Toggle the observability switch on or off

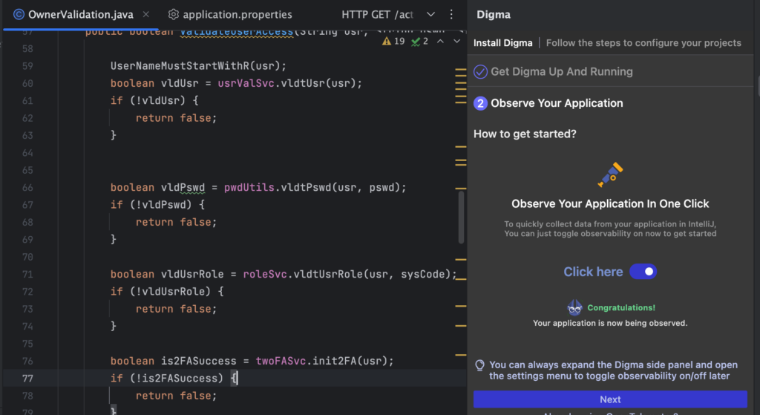pos(643,272)
